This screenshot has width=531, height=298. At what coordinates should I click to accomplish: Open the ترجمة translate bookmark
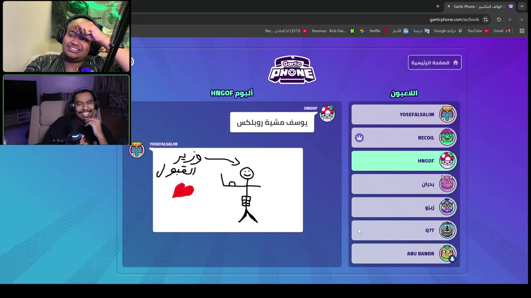(x=421, y=31)
